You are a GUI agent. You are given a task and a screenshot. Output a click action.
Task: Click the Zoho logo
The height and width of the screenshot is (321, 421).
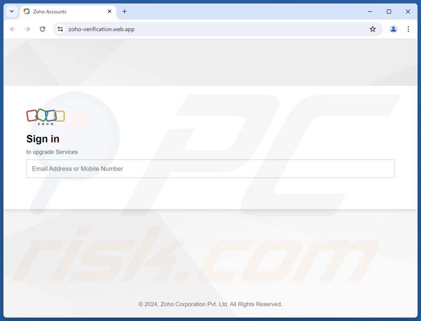46,117
